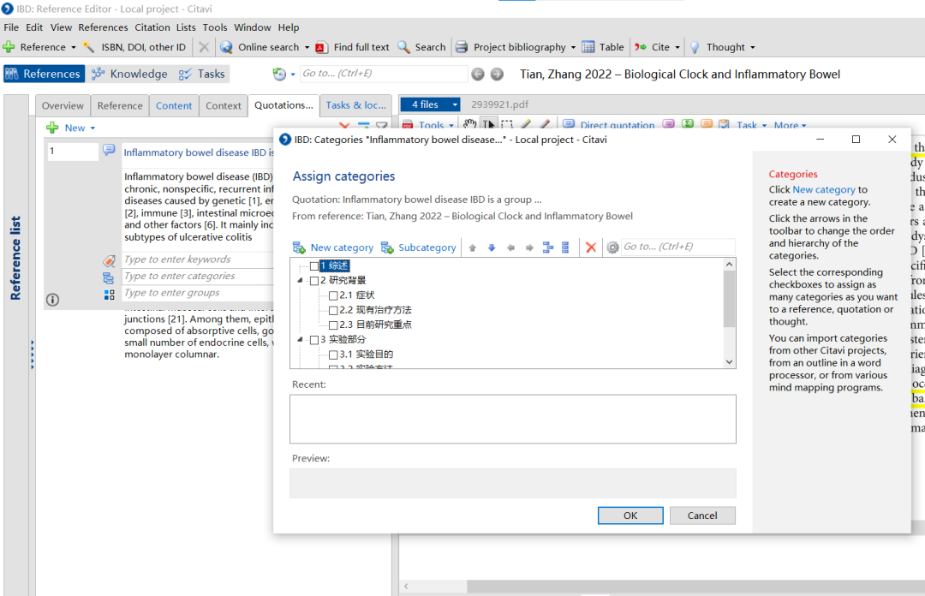Check category 1 综述
Image resolution: width=925 pixels, height=596 pixels.
click(313, 266)
